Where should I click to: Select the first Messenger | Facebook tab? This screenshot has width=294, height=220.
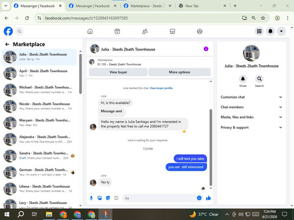click(x=37, y=6)
